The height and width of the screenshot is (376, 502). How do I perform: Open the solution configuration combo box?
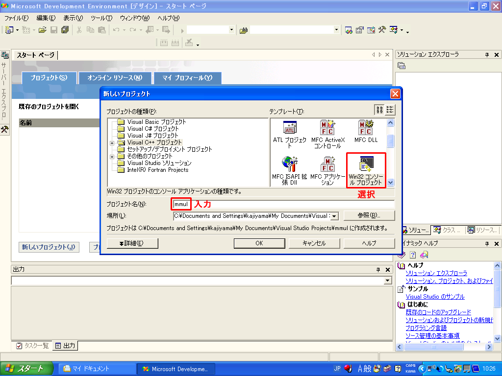point(232,30)
